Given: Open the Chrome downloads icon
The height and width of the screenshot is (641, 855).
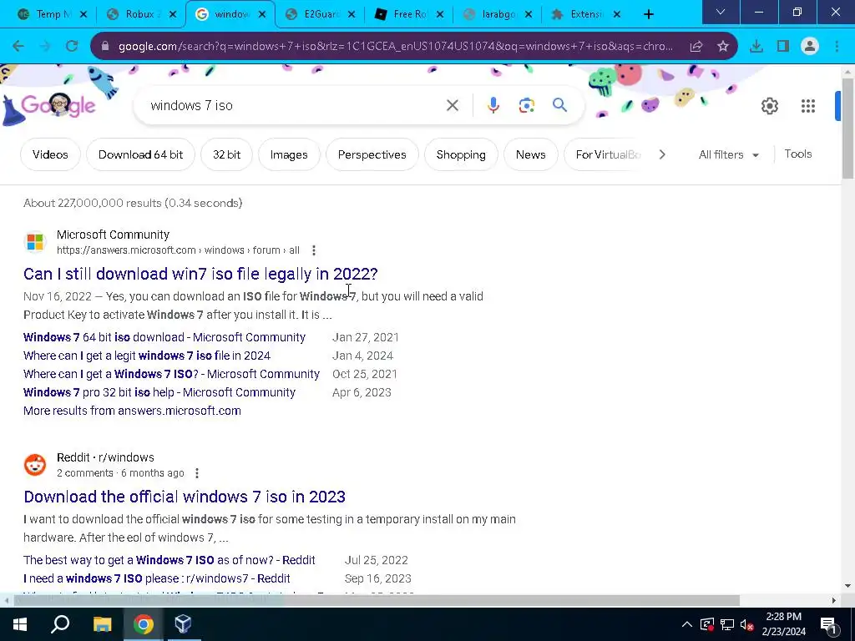Looking at the screenshot, I should point(756,47).
